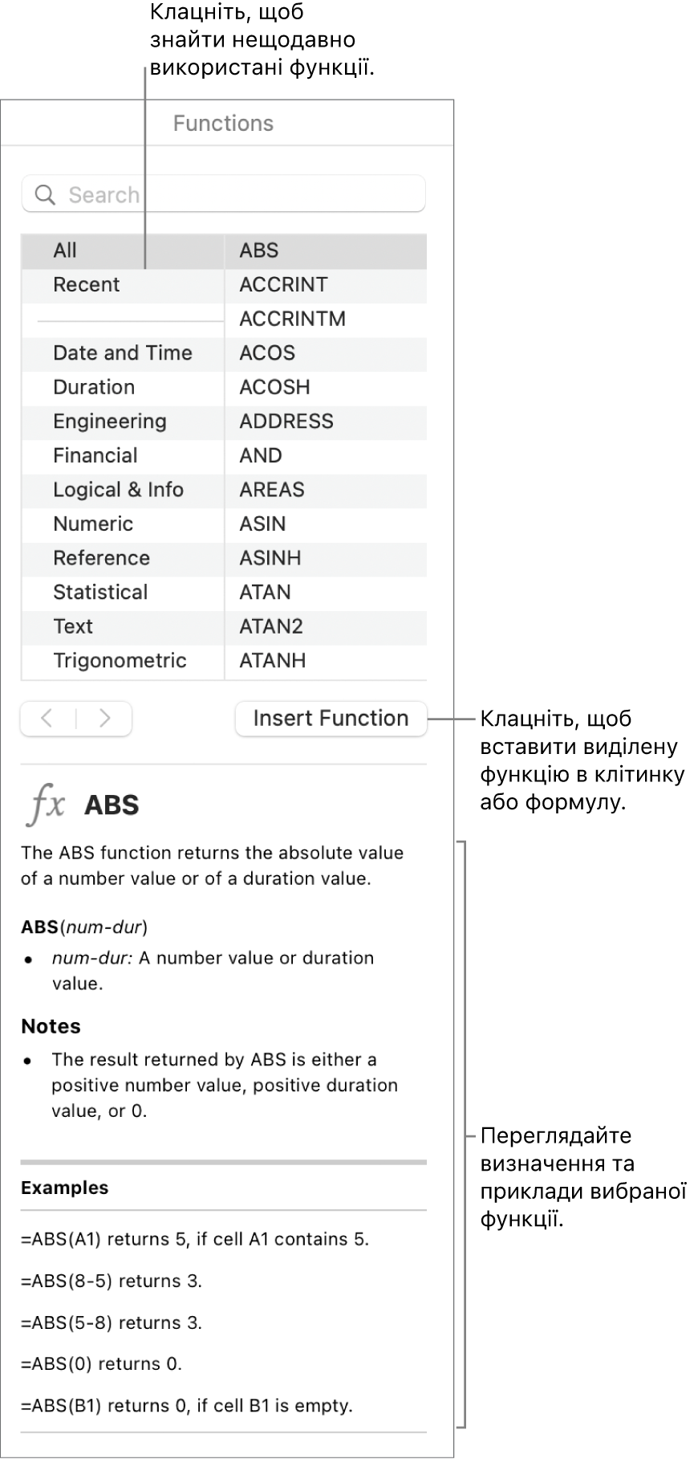The width and height of the screenshot is (698, 1459).
Task: Select the All category
Action: coord(65,251)
